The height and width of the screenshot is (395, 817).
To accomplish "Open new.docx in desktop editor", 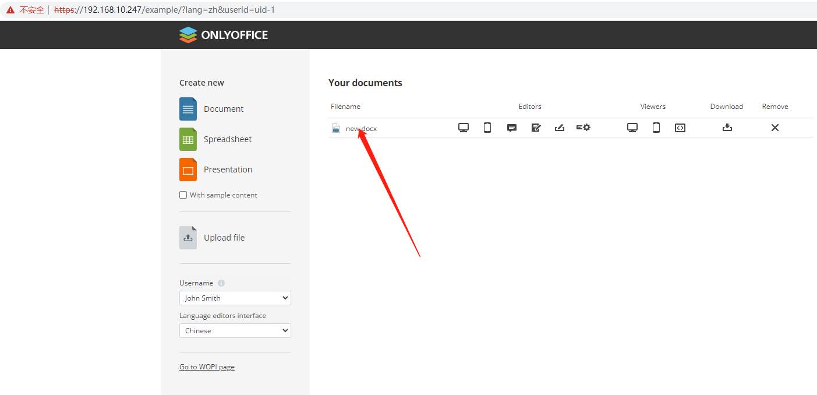I will 464,128.
